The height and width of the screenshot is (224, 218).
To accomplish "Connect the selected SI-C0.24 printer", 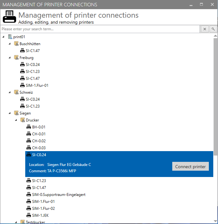I will pos(191,167).
